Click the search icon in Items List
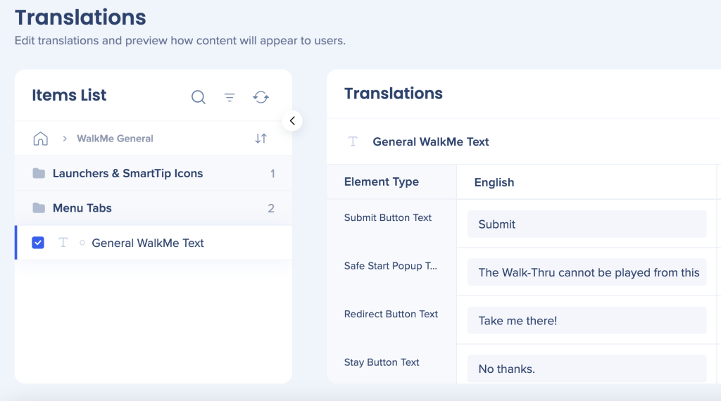The height and width of the screenshot is (401, 721). pos(199,97)
